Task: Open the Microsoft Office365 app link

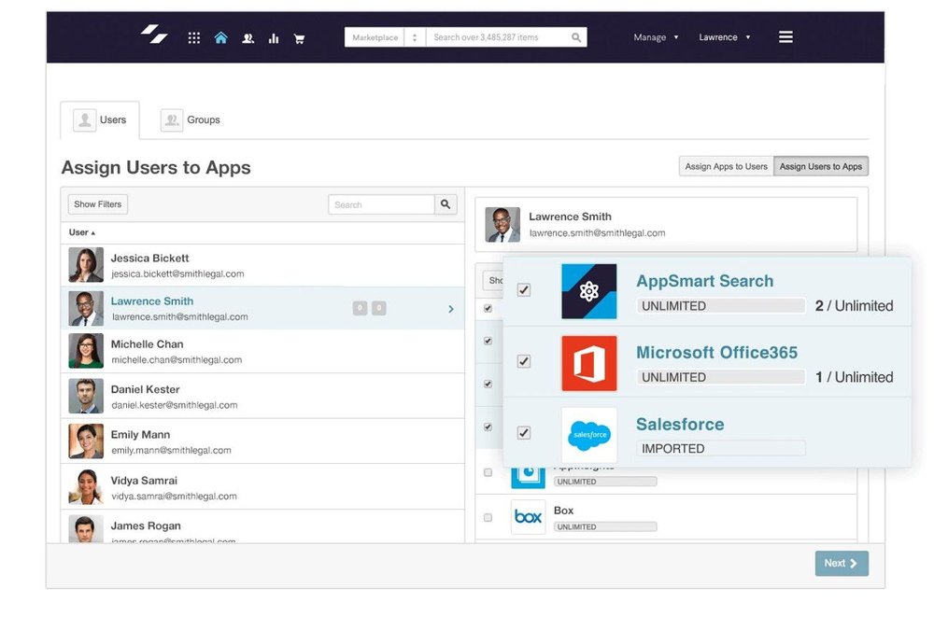Action: tap(716, 353)
